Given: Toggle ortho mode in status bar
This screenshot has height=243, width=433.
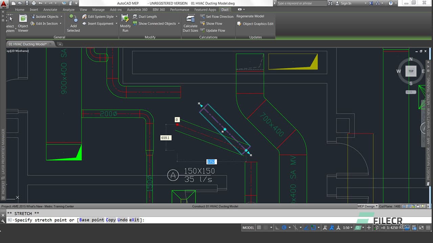Looking at the screenshot, I should pos(277,227).
